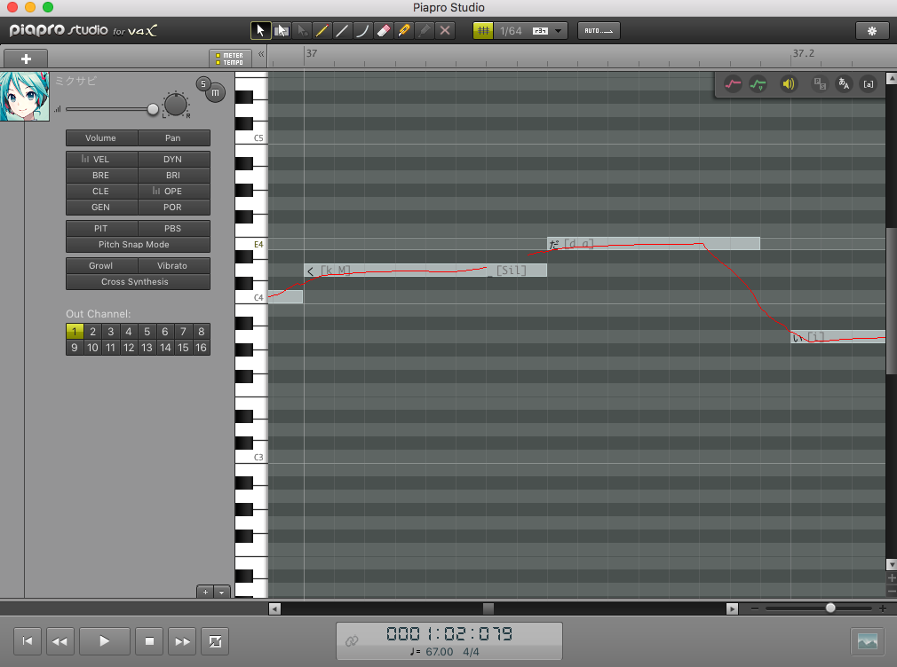Select the arrow pointer tool
Screen dimensions: 897x667
[x=260, y=30]
